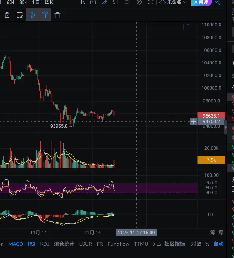This screenshot has width=234, height=258.
Task: Click the lock drawings icon
Action: click(x=7, y=15)
